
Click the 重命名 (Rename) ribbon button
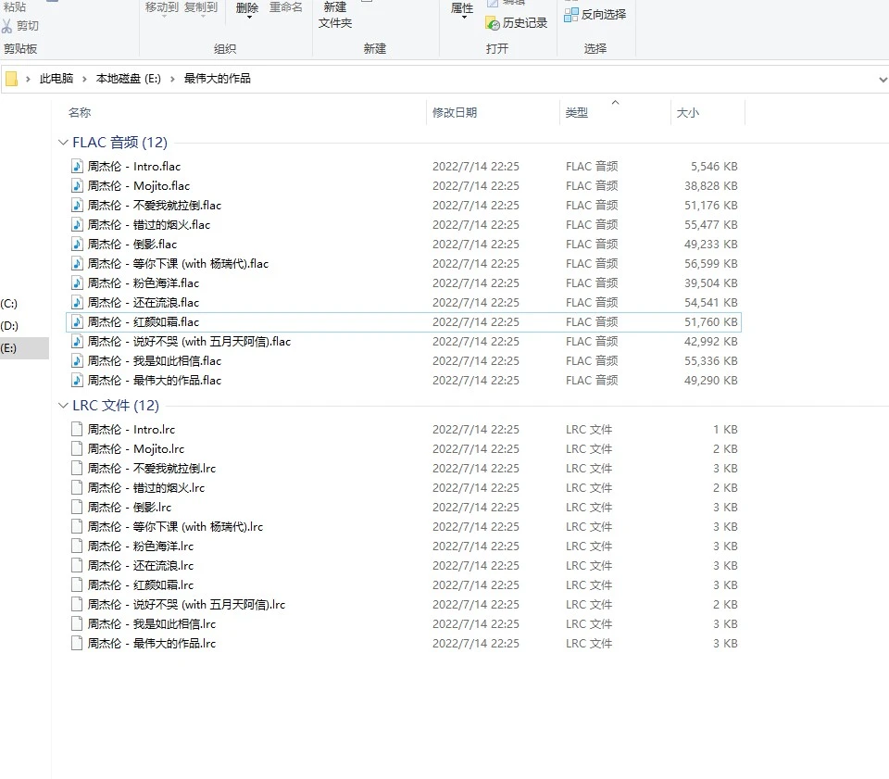pos(286,7)
